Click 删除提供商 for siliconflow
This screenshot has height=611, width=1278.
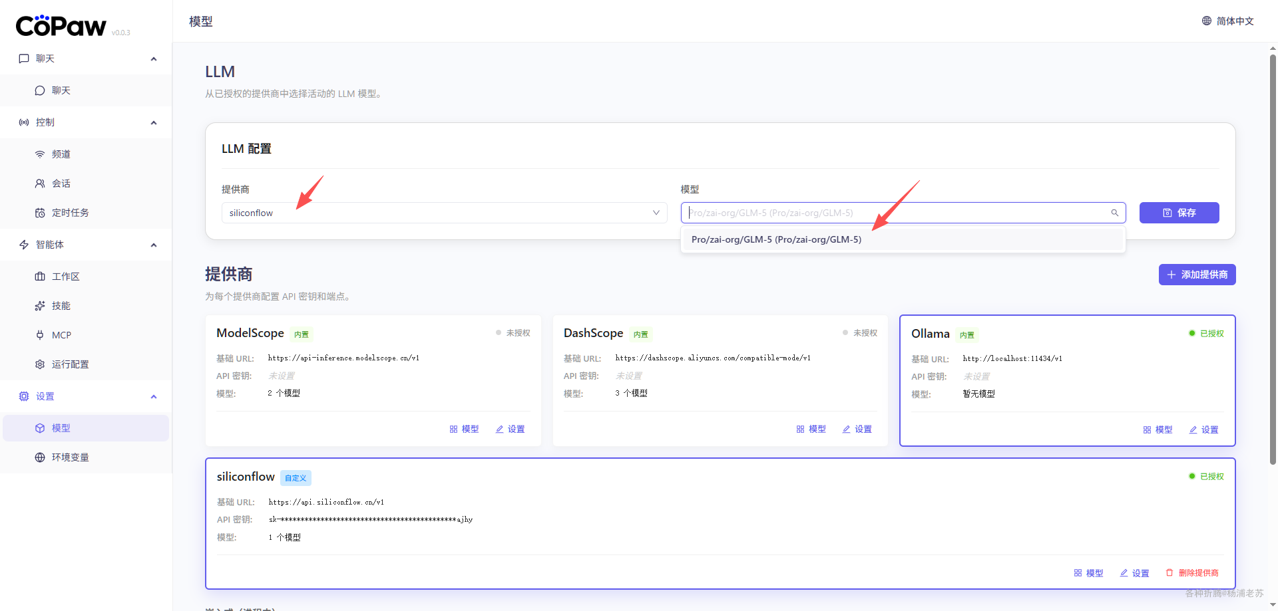[1192, 573]
